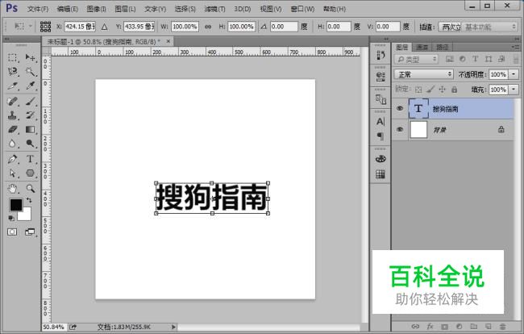The height and width of the screenshot is (334, 524).
Task: Delete layer with trash icon
Action: [x=502, y=326]
